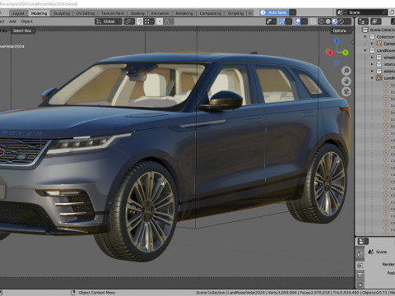Collapse the LandRover collection in outliner
Viewport: 395px width, 296px height.
point(365,50)
